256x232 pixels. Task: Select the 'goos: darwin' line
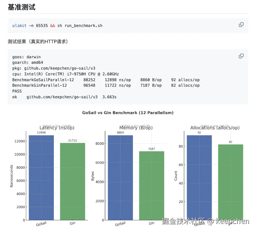(26, 57)
